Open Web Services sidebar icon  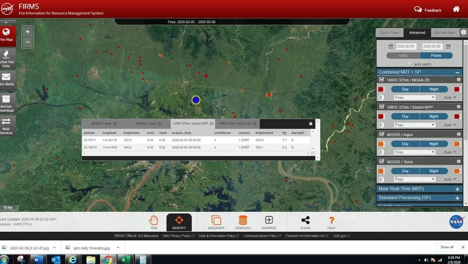(x=7, y=125)
